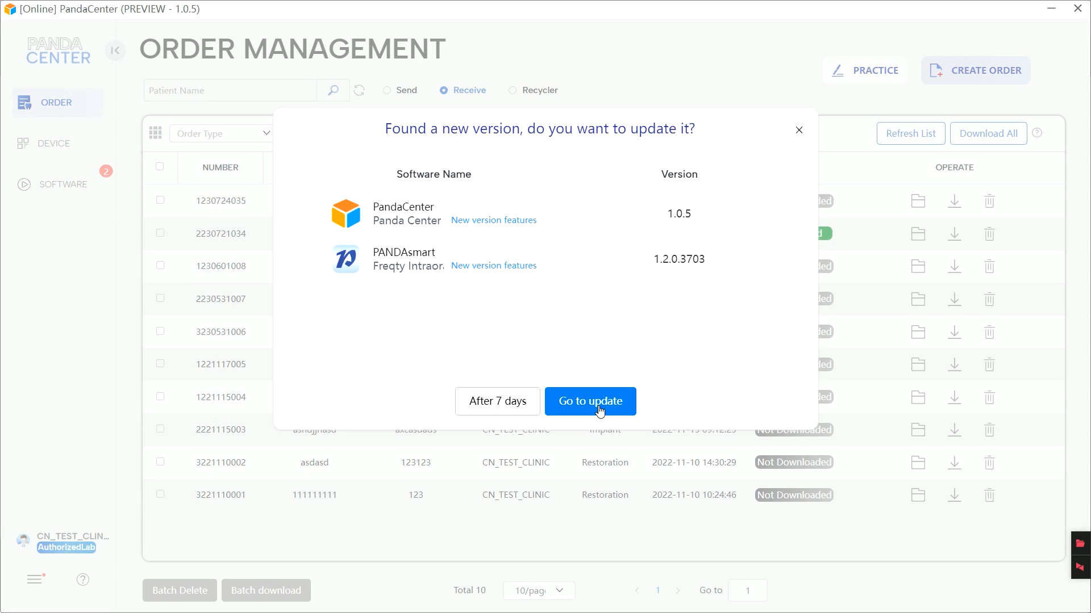The width and height of the screenshot is (1091, 613).
Task: Expand the 10/page size dropdown
Action: pos(539,590)
